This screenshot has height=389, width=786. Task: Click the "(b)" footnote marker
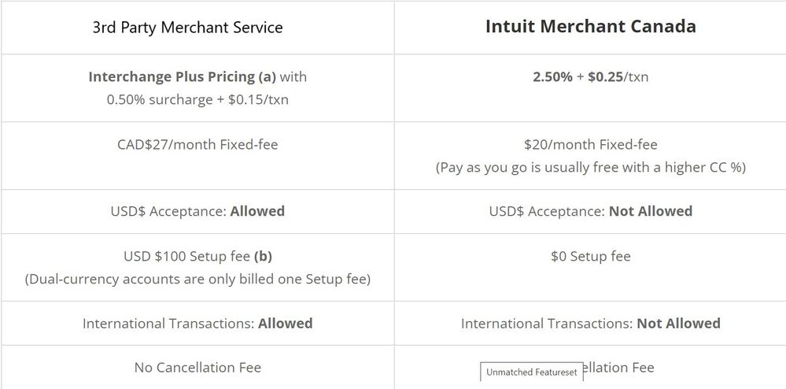click(x=262, y=257)
